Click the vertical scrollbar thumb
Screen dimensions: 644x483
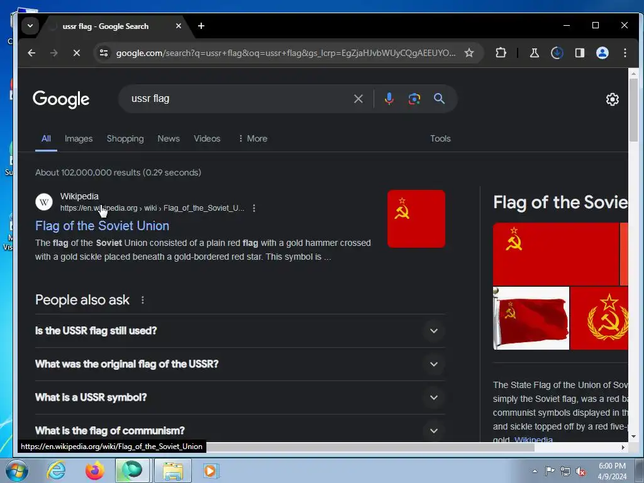point(633,109)
